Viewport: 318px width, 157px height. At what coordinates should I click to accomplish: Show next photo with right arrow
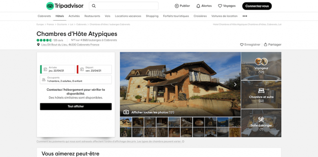click(x=235, y=85)
